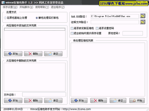Click 删除 under 待处理压缩包列表
Viewport: 149px width, 111px height.
tap(98, 101)
